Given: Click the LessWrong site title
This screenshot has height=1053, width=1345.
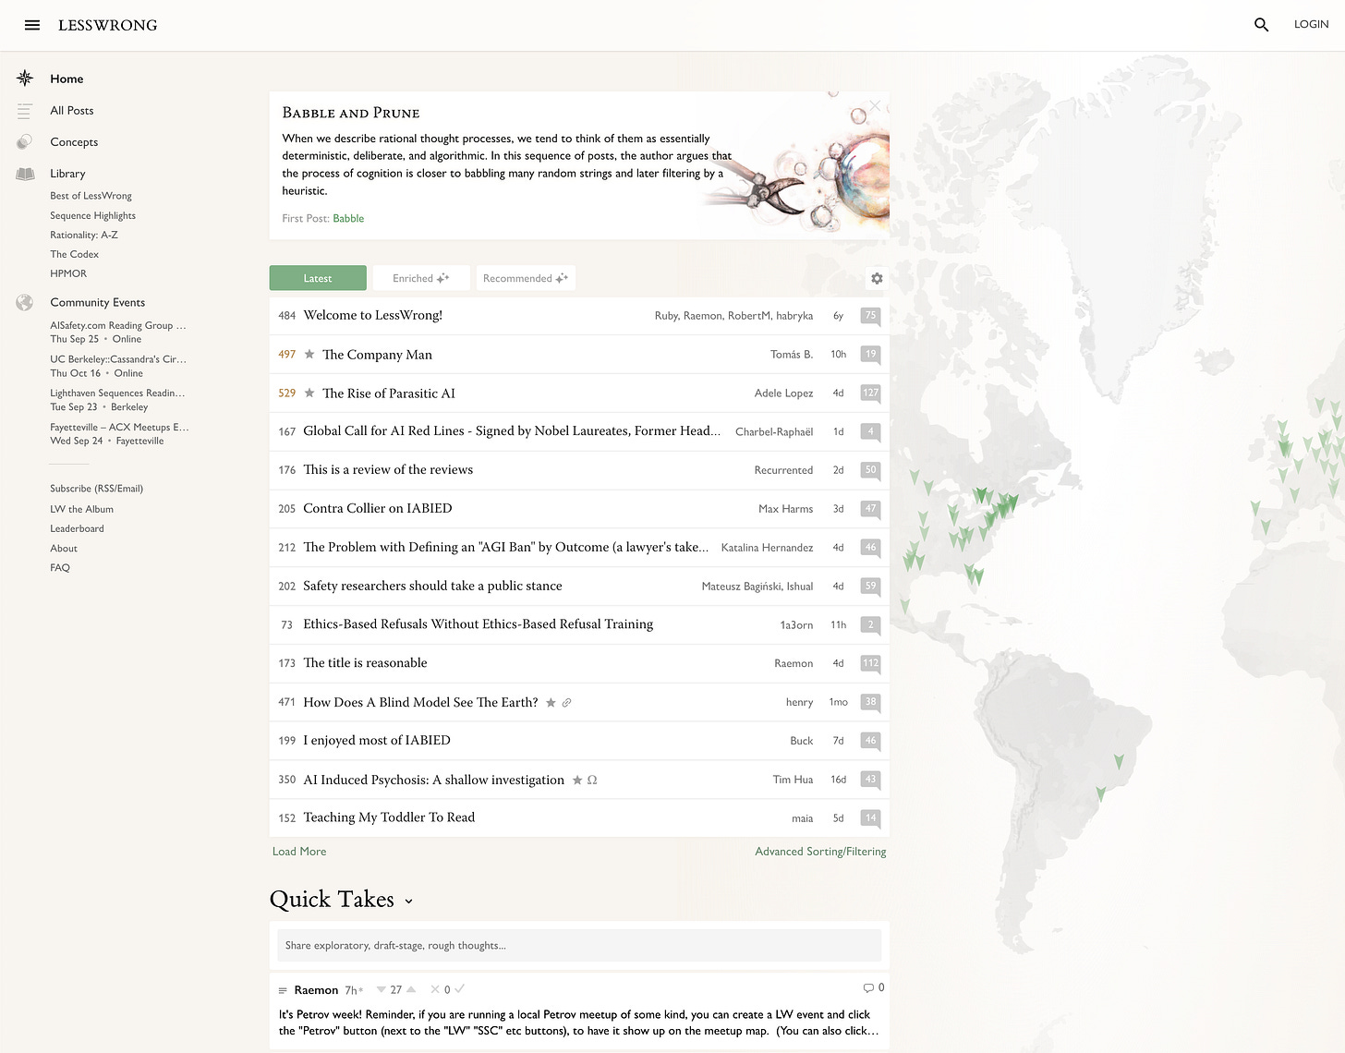Looking at the screenshot, I should (x=107, y=25).
